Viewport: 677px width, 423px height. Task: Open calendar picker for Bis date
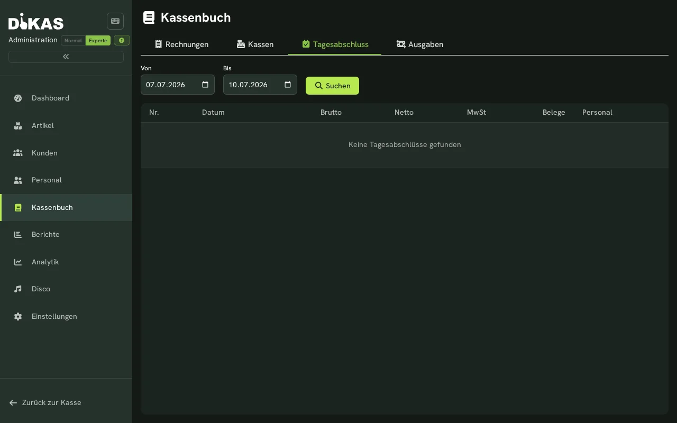coord(288,85)
